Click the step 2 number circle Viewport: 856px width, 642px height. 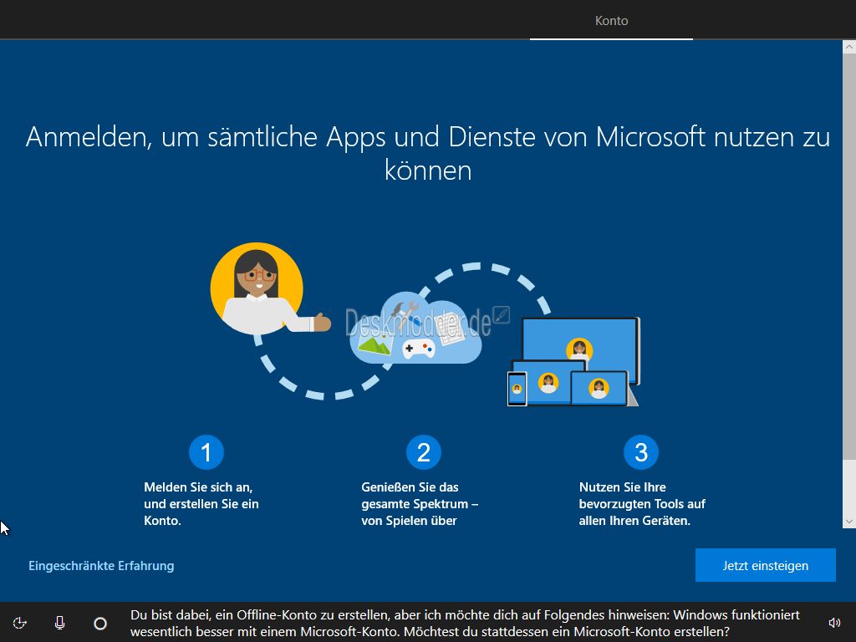coord(424,452)
